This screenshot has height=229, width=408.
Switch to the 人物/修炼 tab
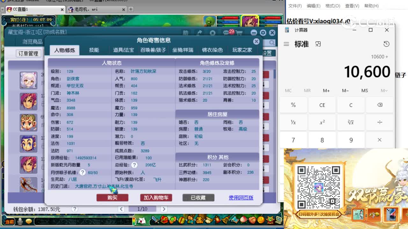click(65, 50)
